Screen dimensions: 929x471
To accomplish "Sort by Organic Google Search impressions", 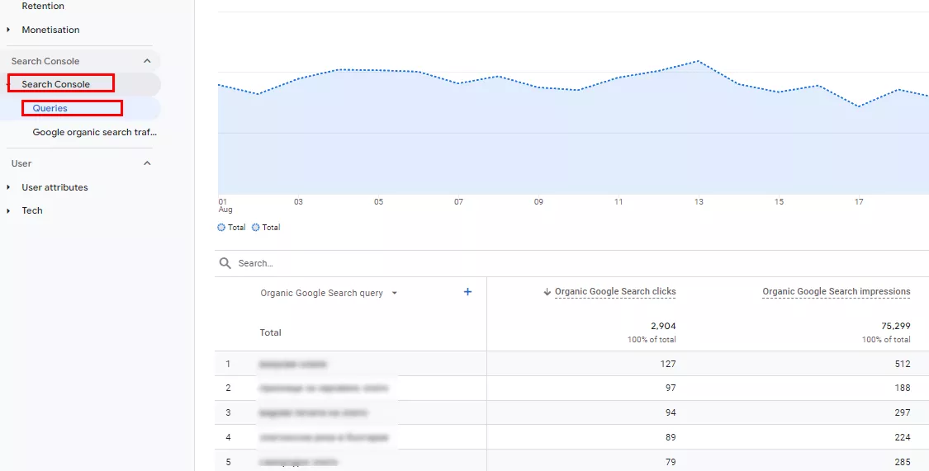I will click(836, 291).
